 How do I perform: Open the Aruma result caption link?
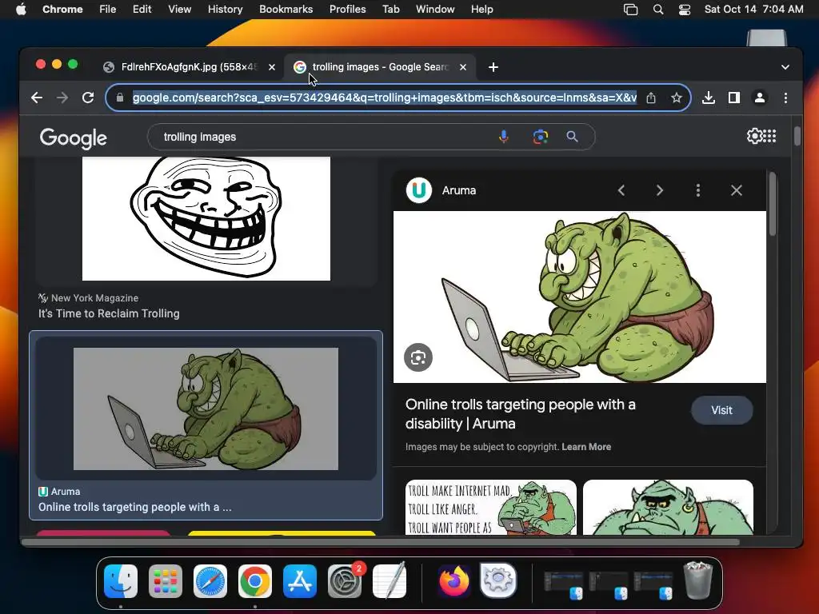tap(134, 507)
